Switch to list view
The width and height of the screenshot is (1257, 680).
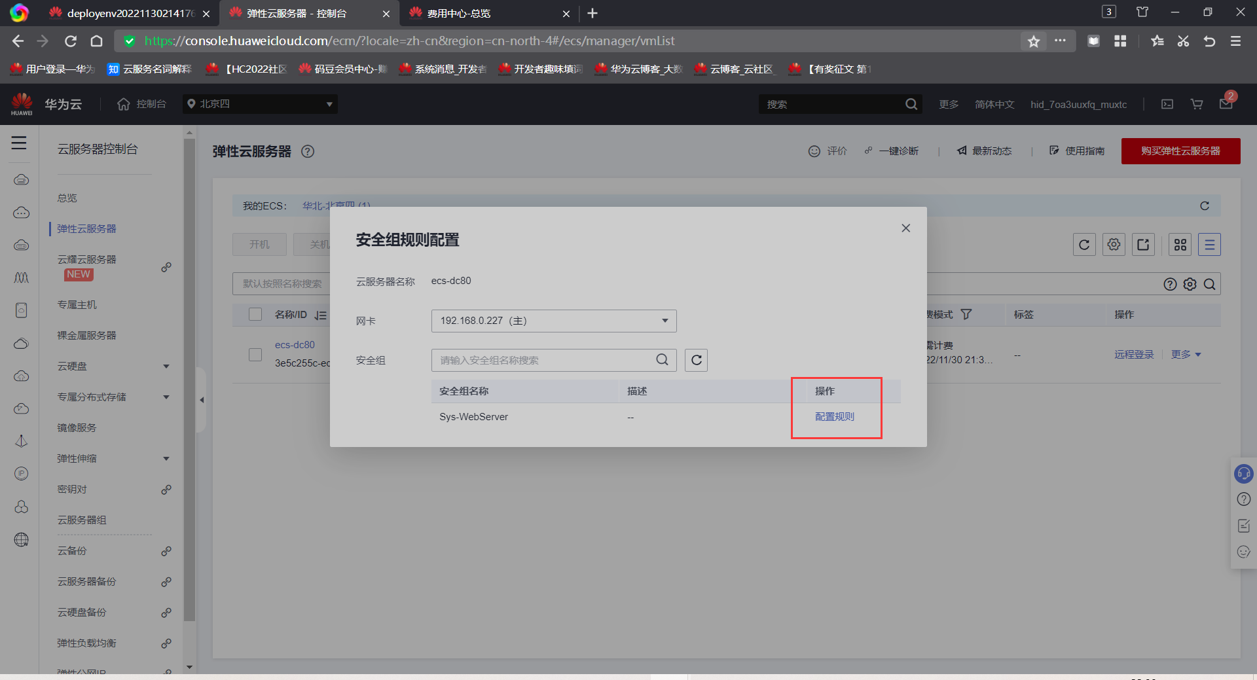pos(1209,245)
